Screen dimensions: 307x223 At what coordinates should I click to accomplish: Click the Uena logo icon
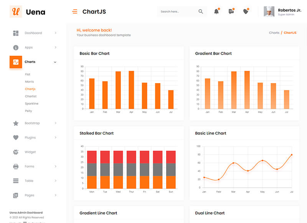16,12
